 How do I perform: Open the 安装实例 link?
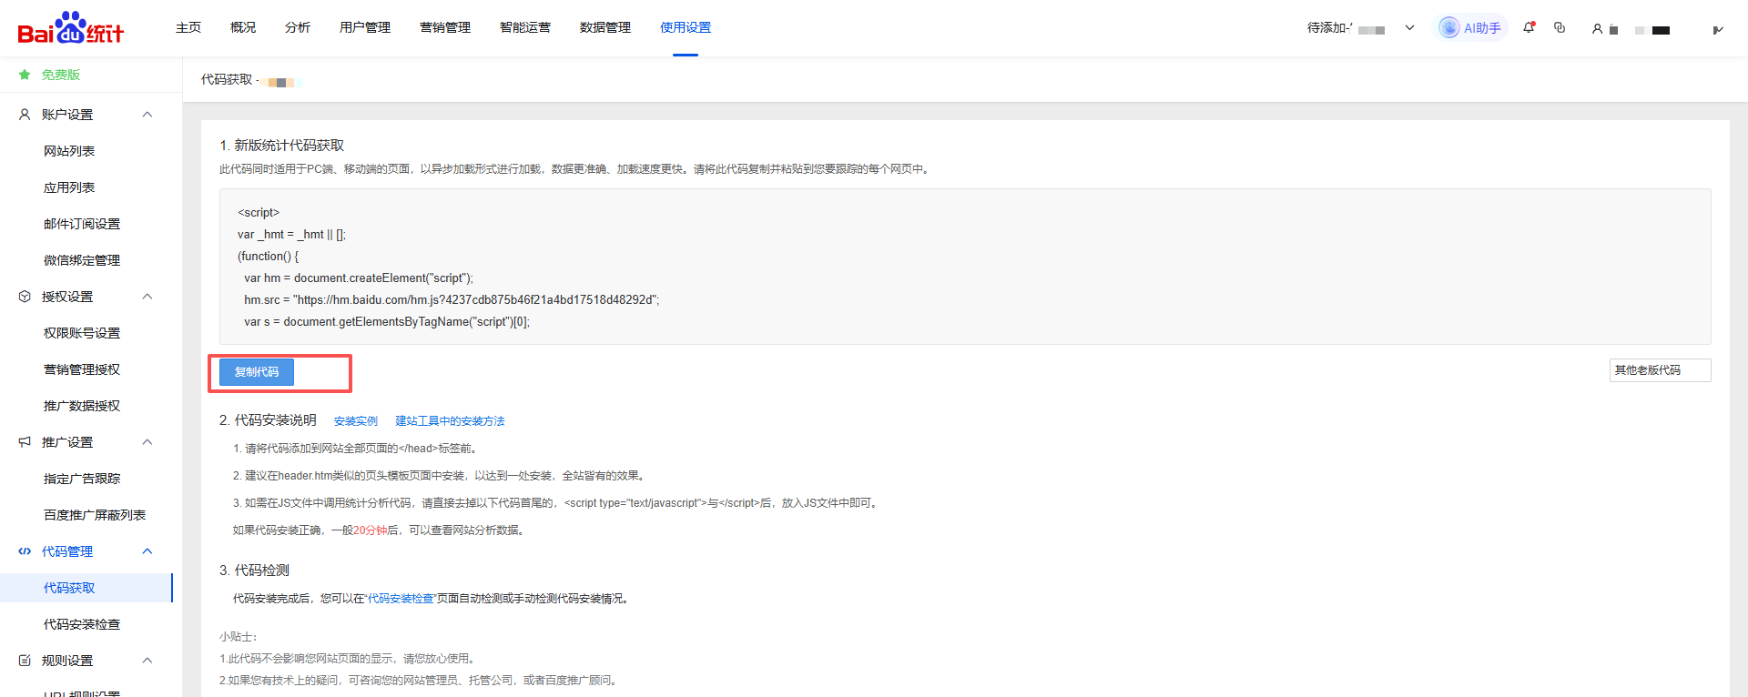[355, 421]
